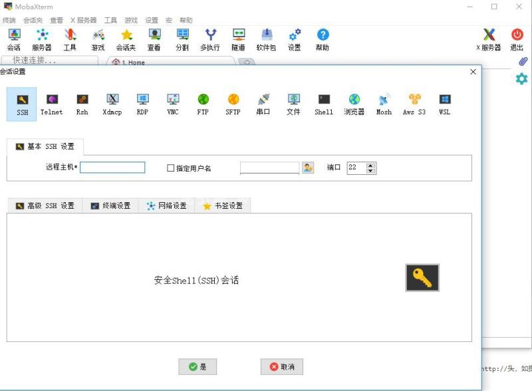Click the 快速连接 quick connect box
The height and width of the screenshot is (391, 532).
[49, 61]
